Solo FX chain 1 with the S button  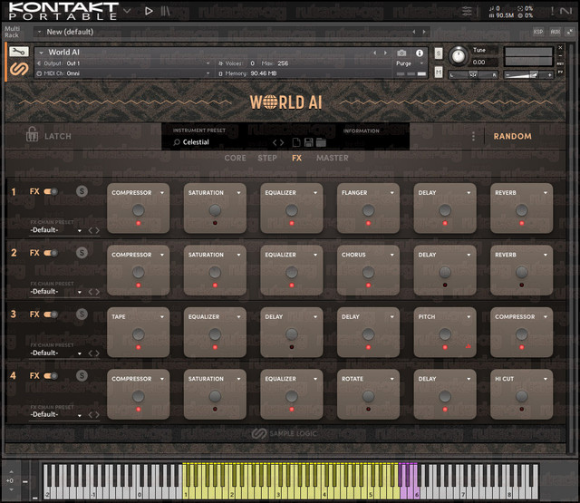pyautogui.click(x=82, y=191)
